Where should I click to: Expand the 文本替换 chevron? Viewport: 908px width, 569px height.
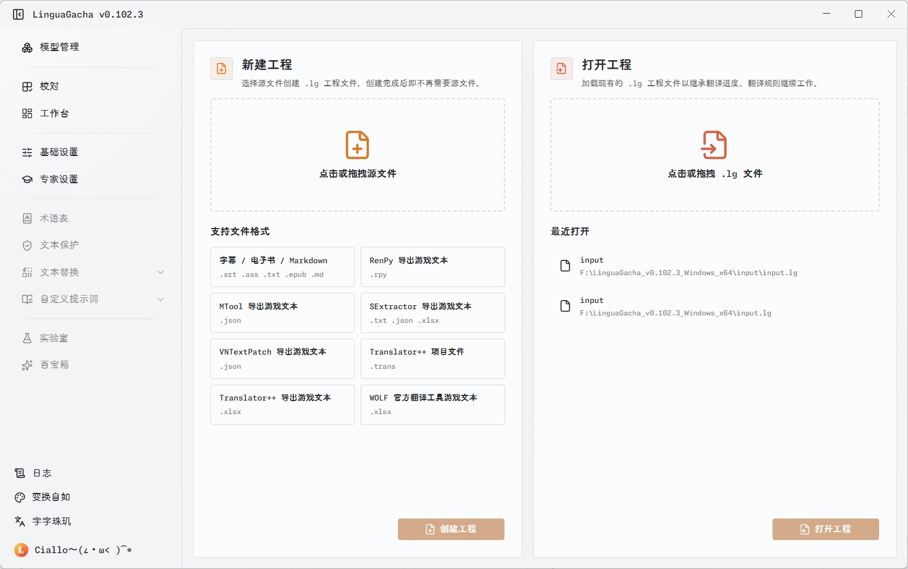[160, 272]
